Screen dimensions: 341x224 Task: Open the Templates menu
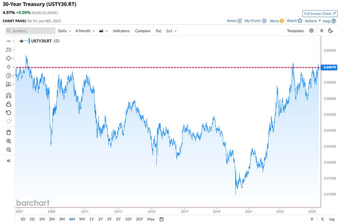[295, 31]
